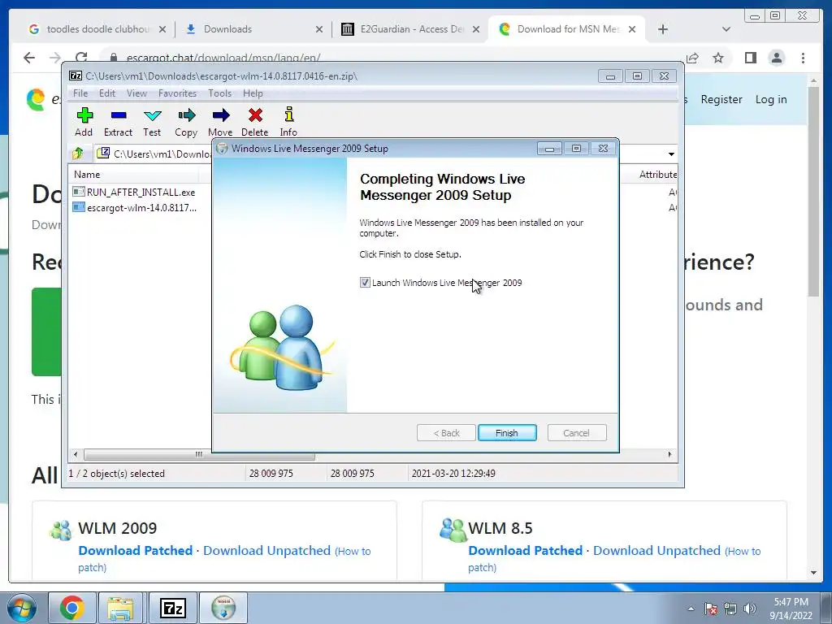Click the Move toolbar icon in 7-Zip
832x624 pixels.
[221, 115]
